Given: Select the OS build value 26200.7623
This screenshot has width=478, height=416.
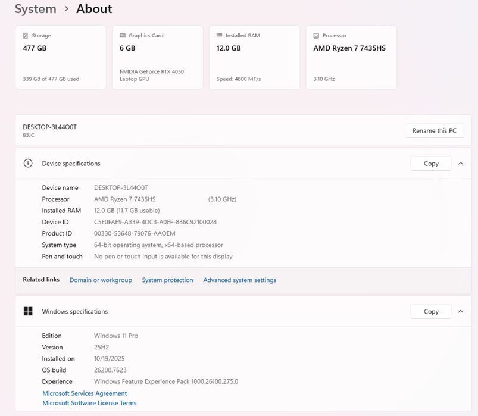Looking at the screenshot, I should [x=110, y=370].
